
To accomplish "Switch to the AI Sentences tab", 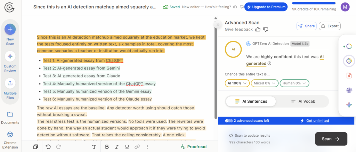I will 251,101.
